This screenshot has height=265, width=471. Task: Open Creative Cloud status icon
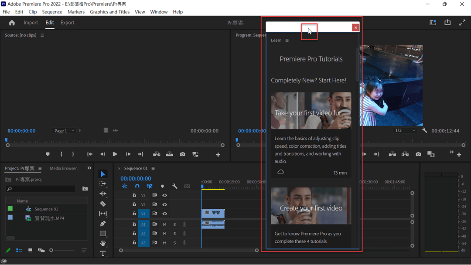point(3,261)
